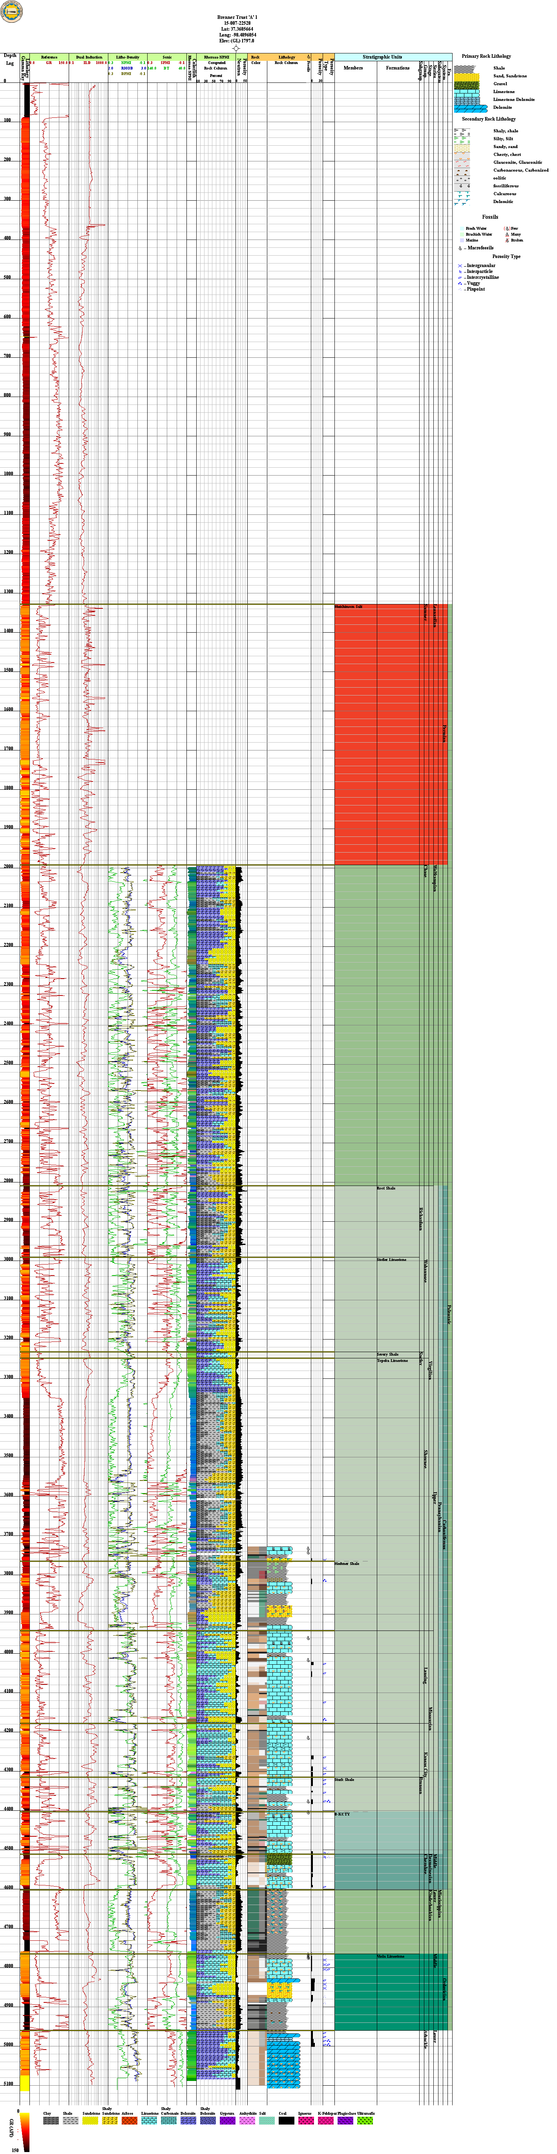Click the Heebner Shale member label
This screenshot has height=2154, width=557.
pyautogui.click(x=347, y=1564)
